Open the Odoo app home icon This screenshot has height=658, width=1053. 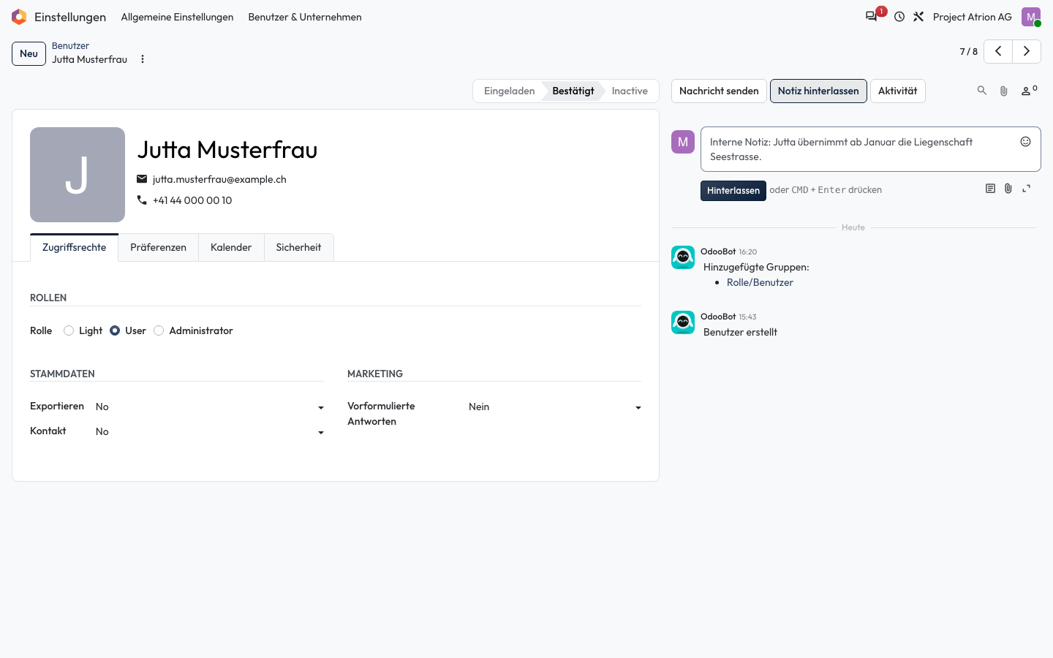point(19,17)
